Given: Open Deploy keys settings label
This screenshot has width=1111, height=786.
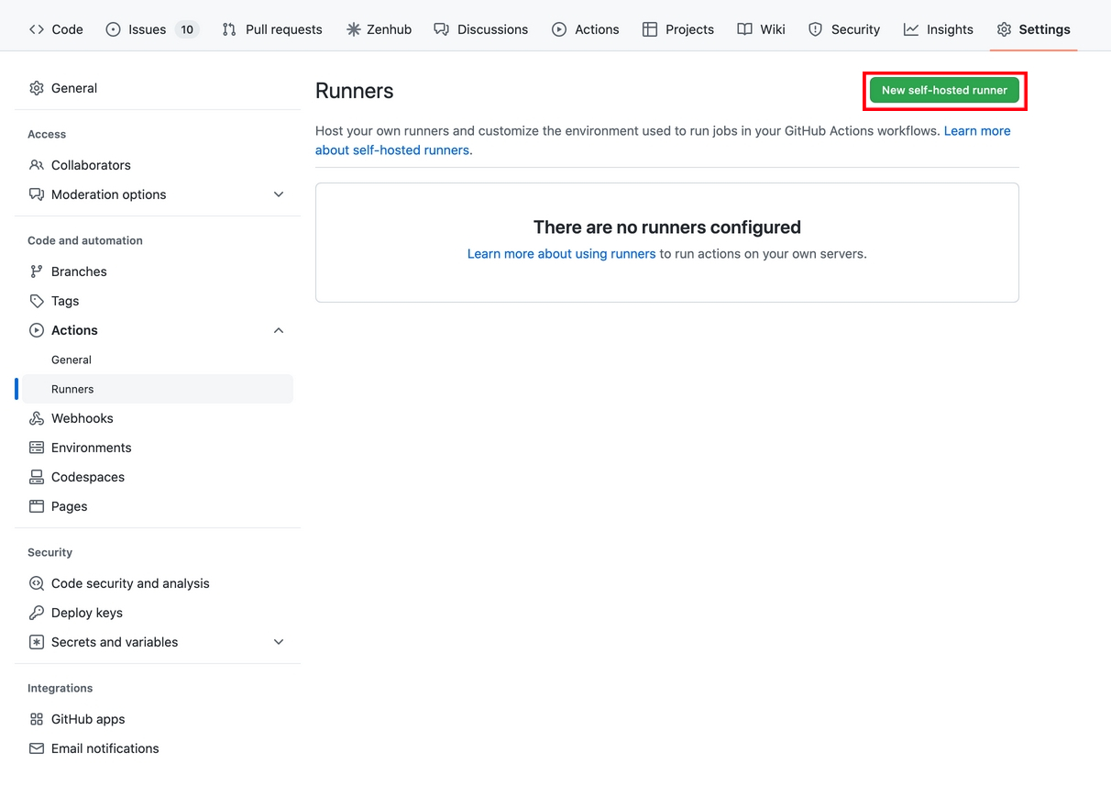Looking at the screenshot, I should [87, 613].
